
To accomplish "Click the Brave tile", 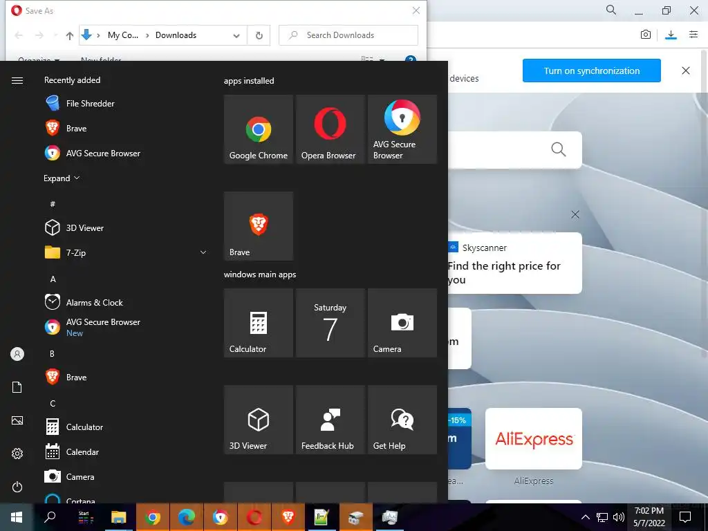I will pos(259,226).
